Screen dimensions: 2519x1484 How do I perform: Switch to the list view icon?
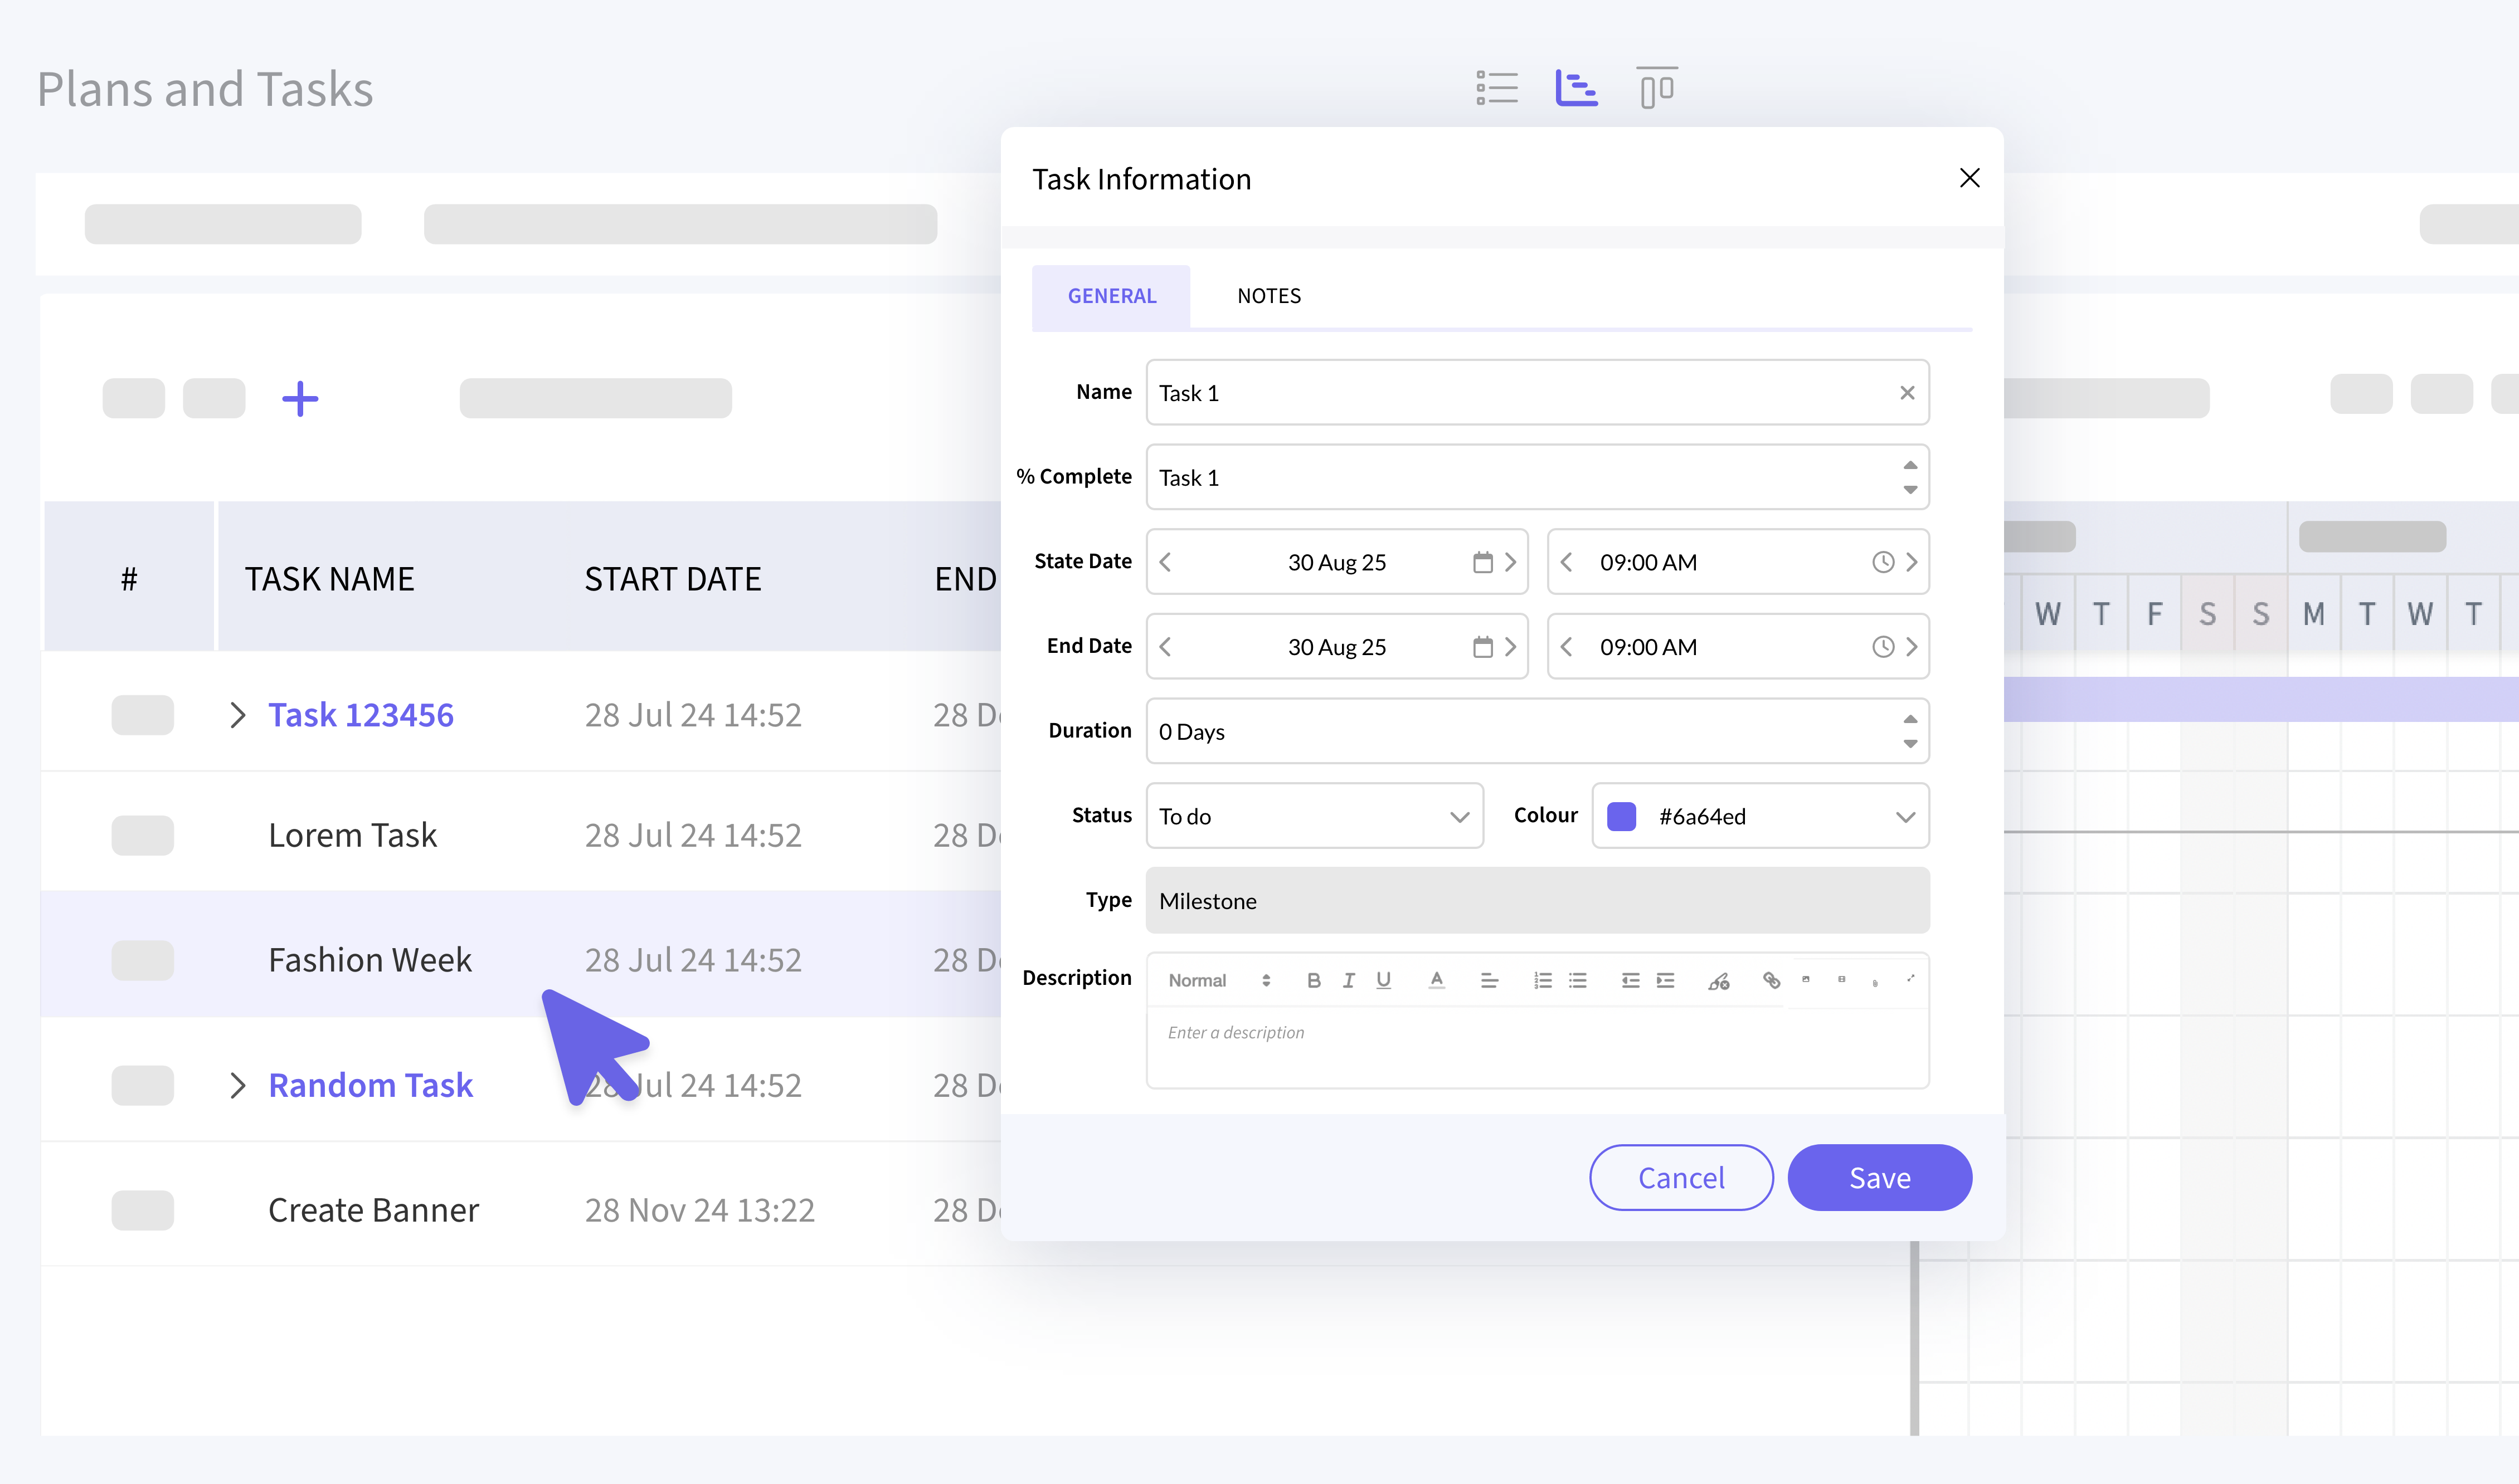point(1496,88)
